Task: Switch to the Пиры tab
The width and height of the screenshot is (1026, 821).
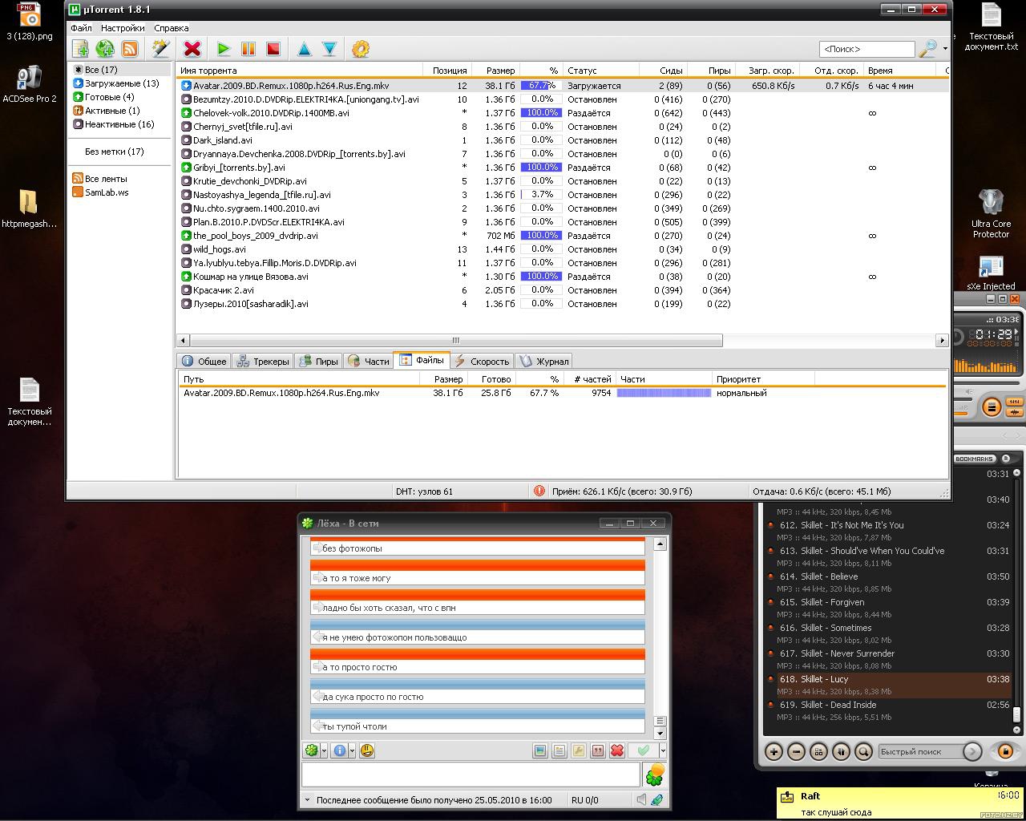Action: (x=318, y=361)
